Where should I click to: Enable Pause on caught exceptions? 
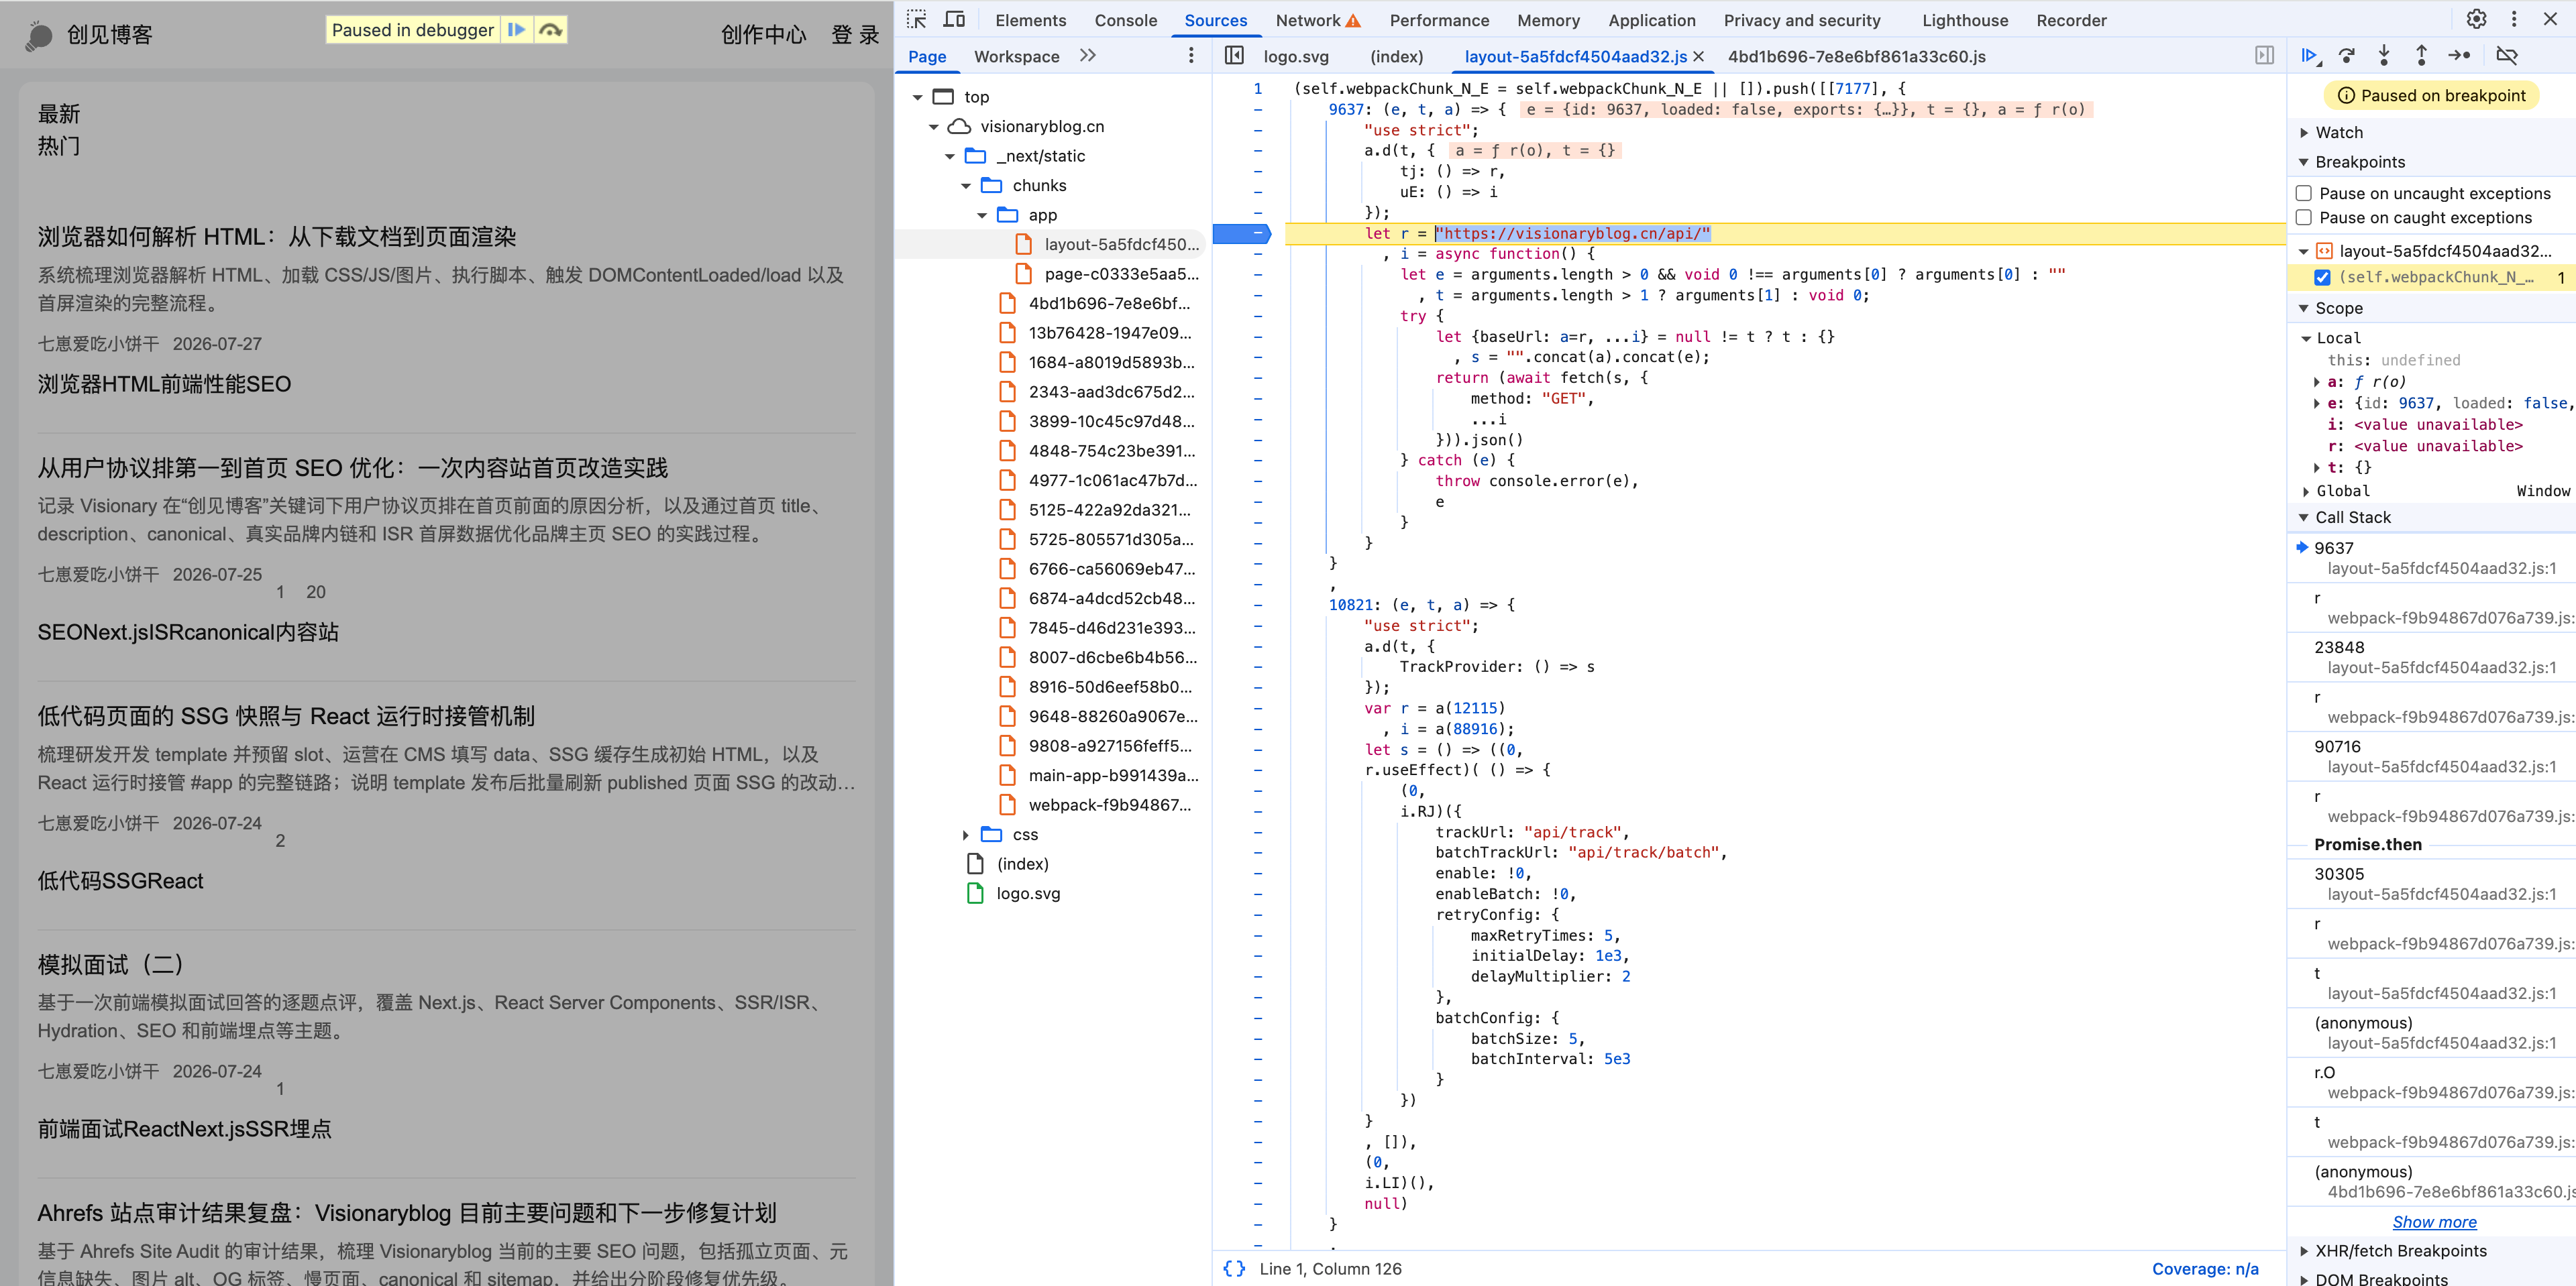coord(2304,218)
